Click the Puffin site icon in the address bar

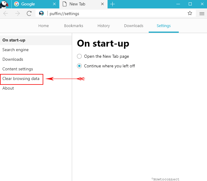[x=41, y=13]
